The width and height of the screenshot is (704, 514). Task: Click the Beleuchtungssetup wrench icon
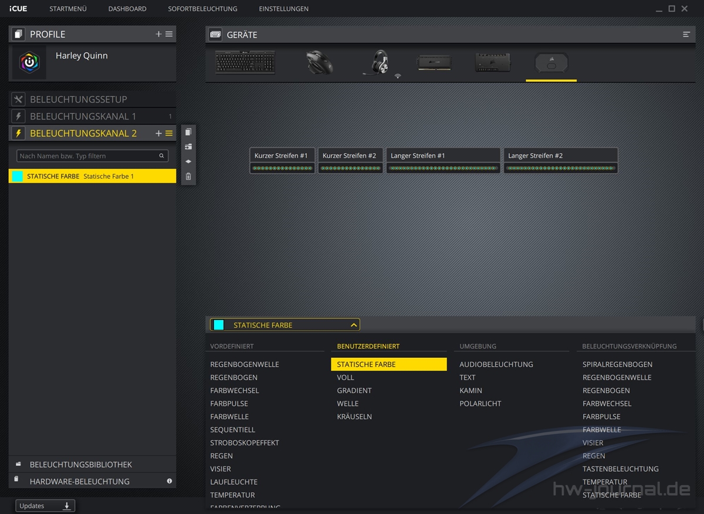18,99
